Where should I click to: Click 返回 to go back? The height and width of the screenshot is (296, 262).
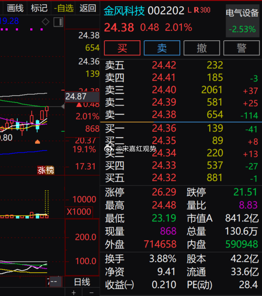[x=87, y=8]
